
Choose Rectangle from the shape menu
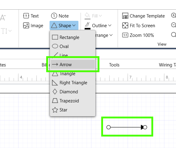(73, 37)
